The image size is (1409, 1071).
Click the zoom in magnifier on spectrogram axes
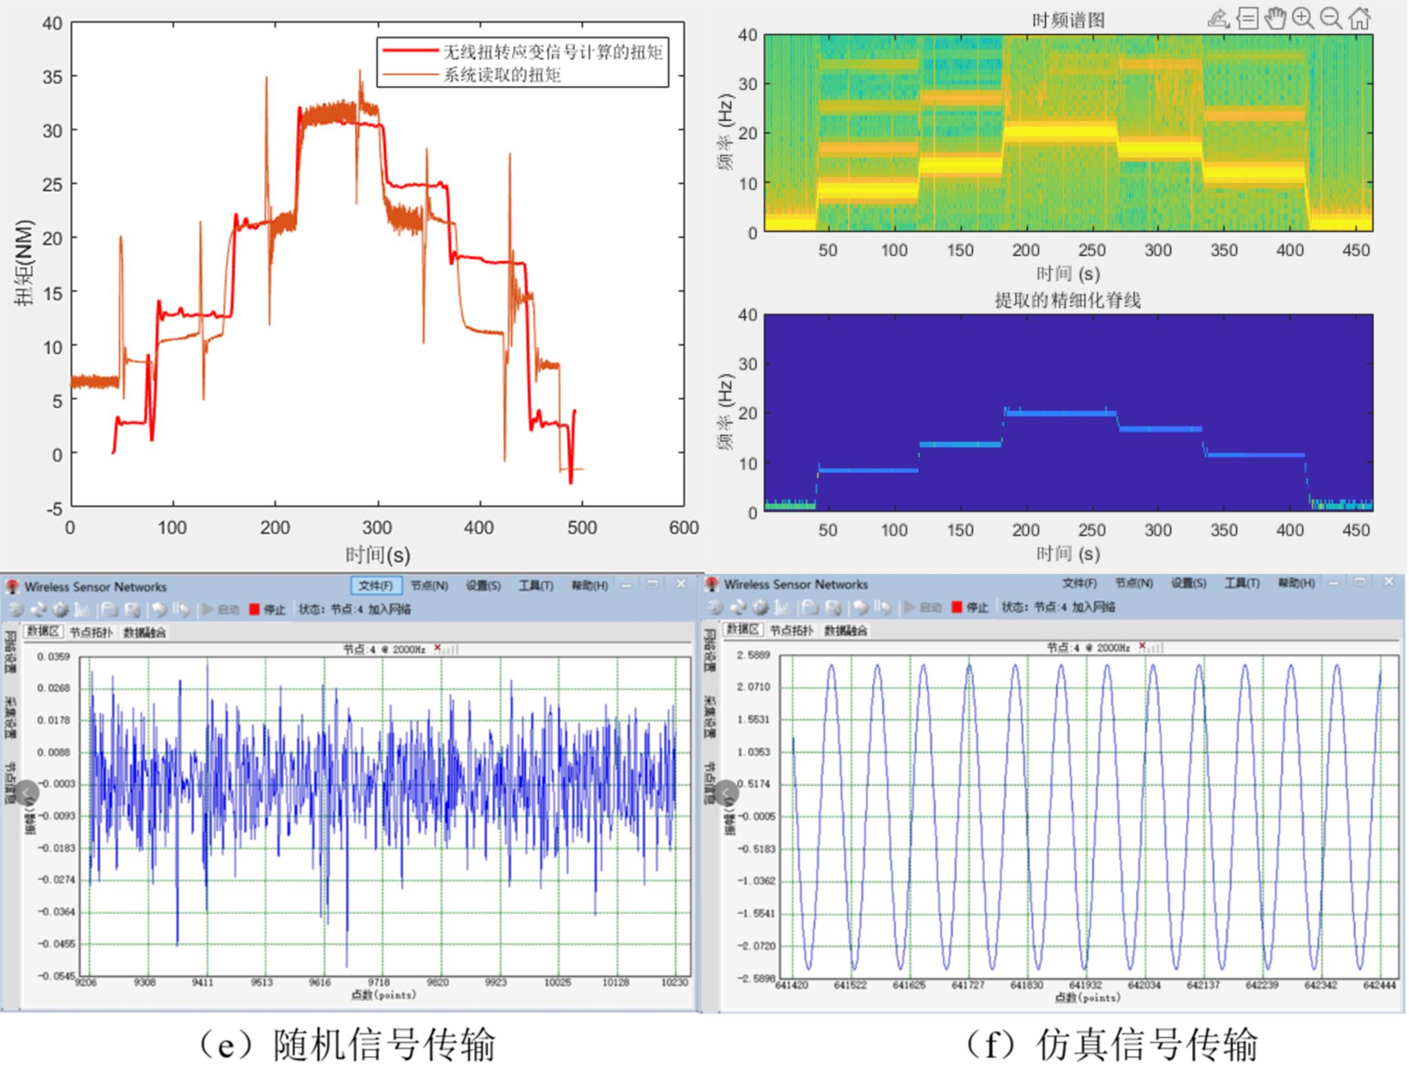1303,19
